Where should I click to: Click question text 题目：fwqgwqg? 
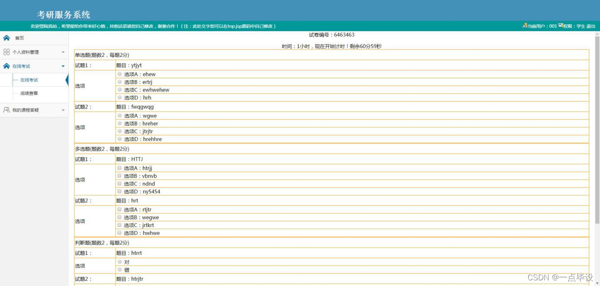coord(135,107)
